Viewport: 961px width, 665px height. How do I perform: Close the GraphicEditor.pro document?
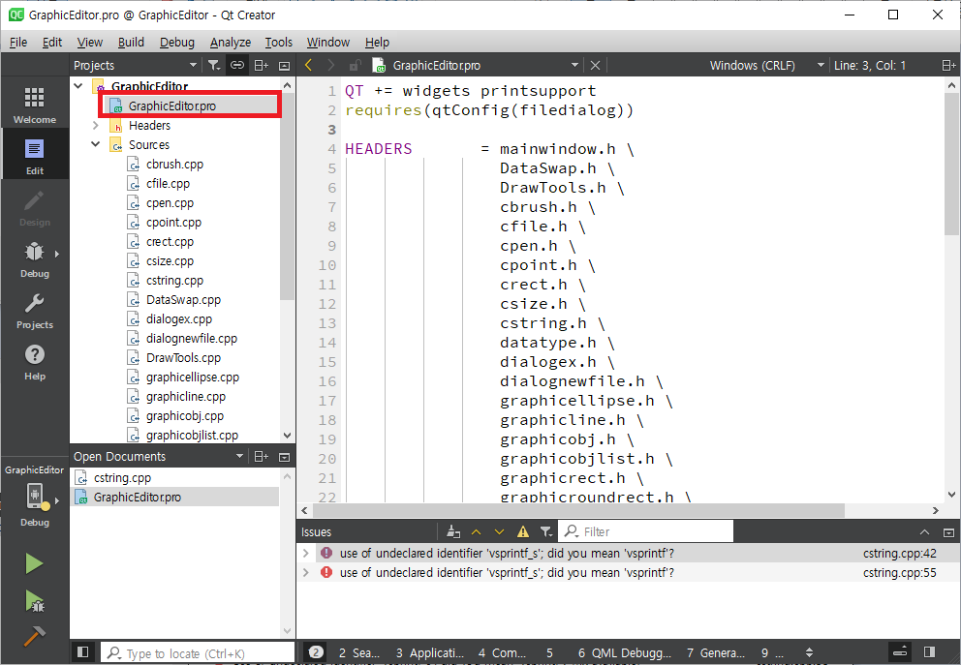595,65
